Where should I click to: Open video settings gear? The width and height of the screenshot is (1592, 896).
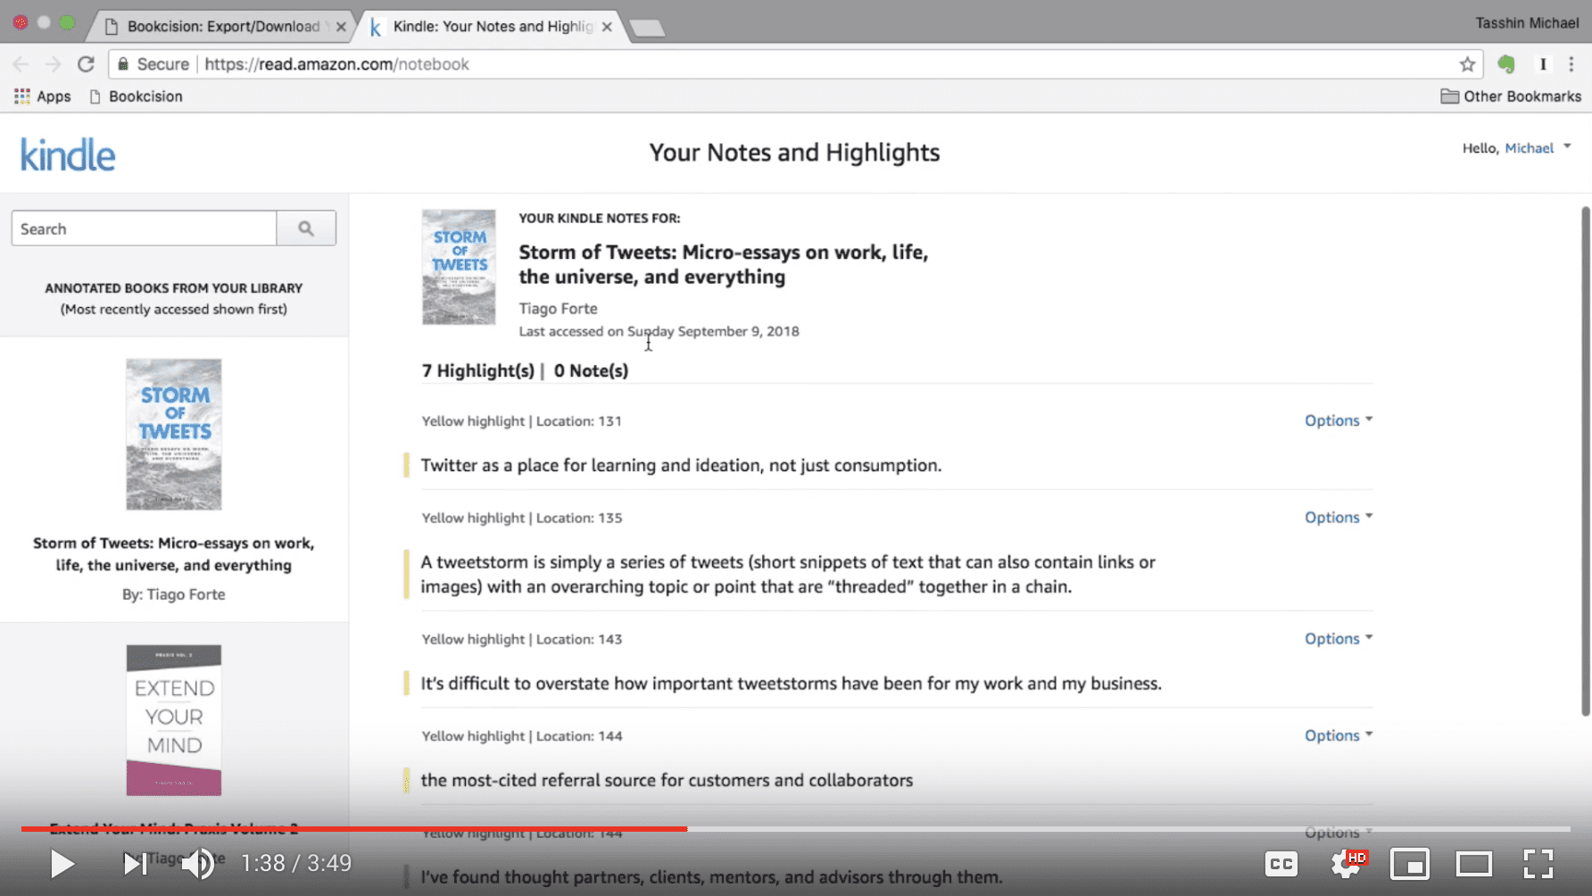1346,864
